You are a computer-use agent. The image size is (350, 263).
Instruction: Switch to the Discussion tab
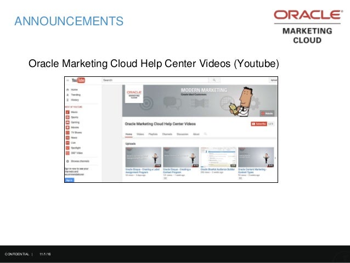coord(182,135)
